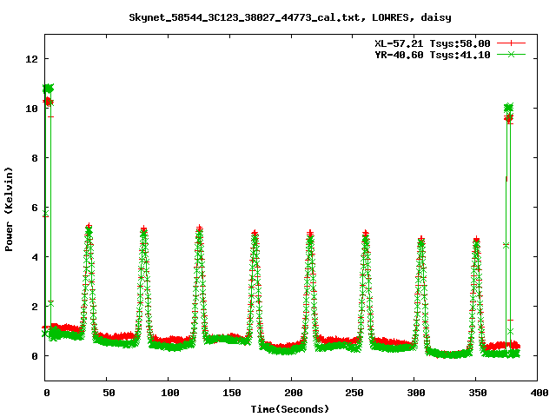Image resolution: width=556 pixels, height=417 pixels.
Task: Click the x-axis tick label 150
Action: 232,393
